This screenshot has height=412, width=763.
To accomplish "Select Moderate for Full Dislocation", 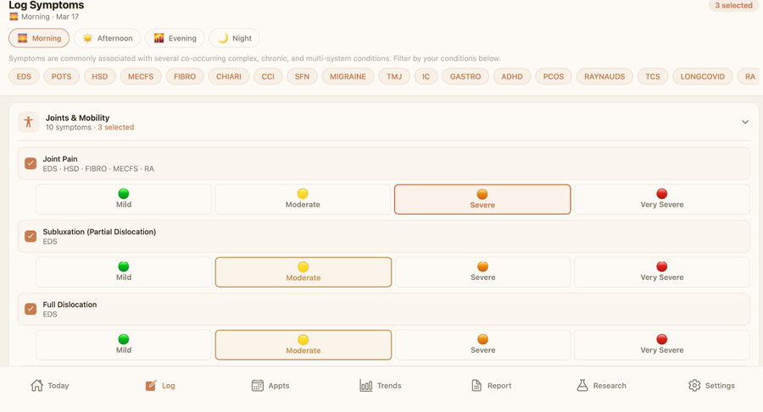I will [304, 345].
